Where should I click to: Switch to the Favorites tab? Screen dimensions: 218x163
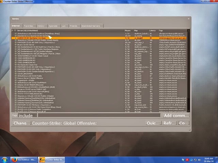point(29,26)
